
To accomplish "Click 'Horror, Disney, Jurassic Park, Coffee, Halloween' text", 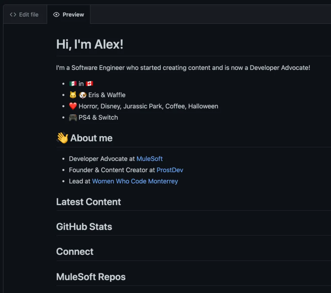I will click(x=148, y=106).
